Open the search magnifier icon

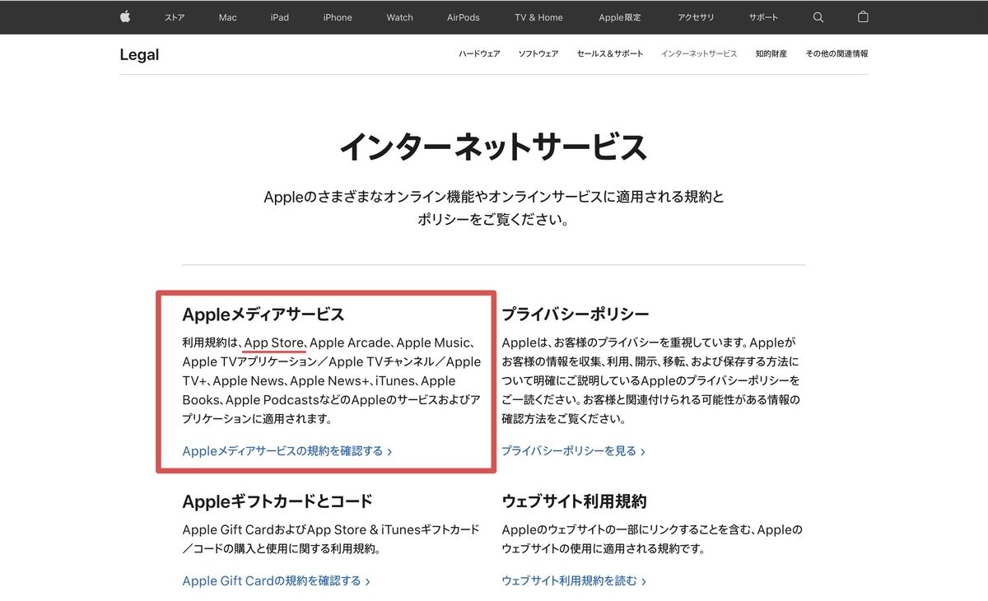click(x=818, y=17)
